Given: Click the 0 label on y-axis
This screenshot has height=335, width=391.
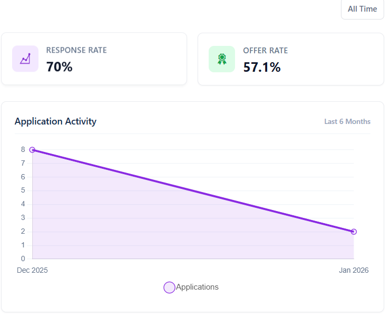Looking at the screenshot, I should (23, 259).
